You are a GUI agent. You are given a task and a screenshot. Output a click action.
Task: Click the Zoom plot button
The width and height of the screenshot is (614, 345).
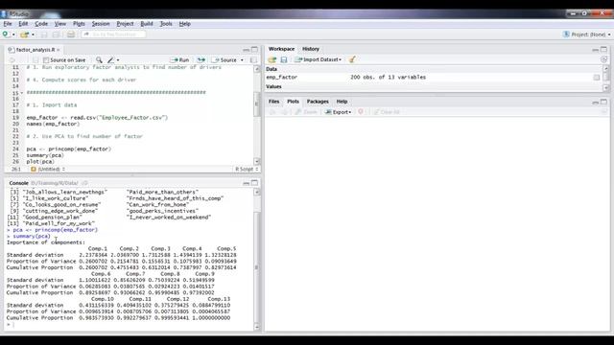pos(306,112)
